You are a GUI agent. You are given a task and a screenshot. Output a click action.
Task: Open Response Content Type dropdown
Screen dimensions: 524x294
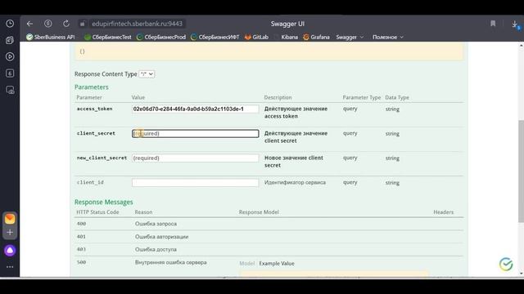click(147, 74)
